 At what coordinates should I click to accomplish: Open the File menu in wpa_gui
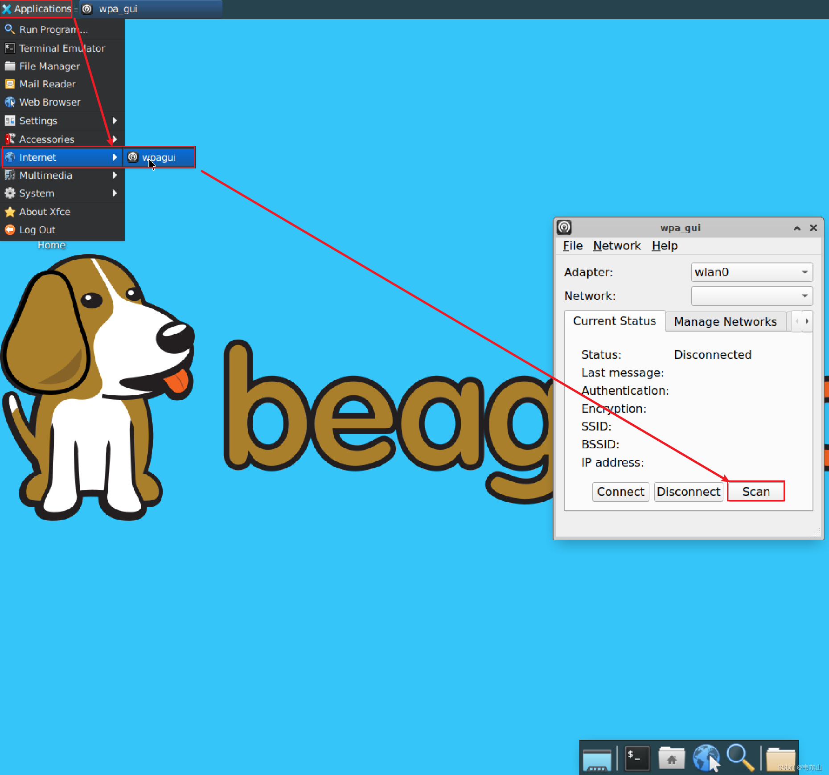point(573,246)
